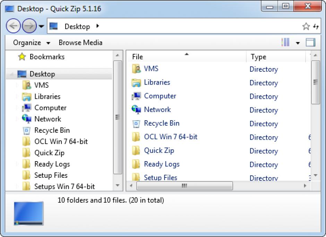Select OCL Win 7 64-bit name in list
The width and height of the screenshot is (326, 237).
point(171,137)
